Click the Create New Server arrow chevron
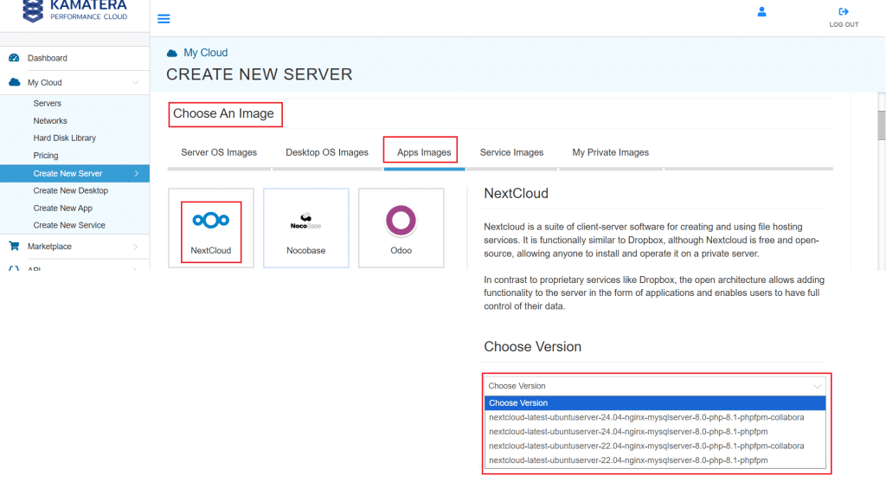886x482 pixels. (x=137, y=173)
